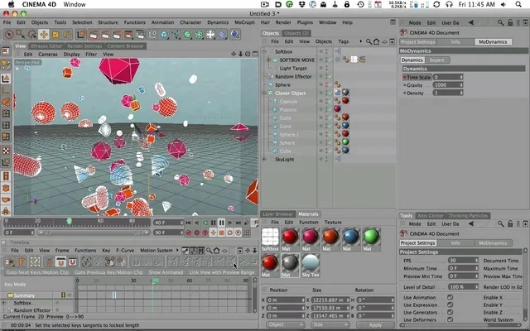Expand the SkyLight tree item
Screen dimensions: 530x331
pyautogui.click(x=265, y=159)
